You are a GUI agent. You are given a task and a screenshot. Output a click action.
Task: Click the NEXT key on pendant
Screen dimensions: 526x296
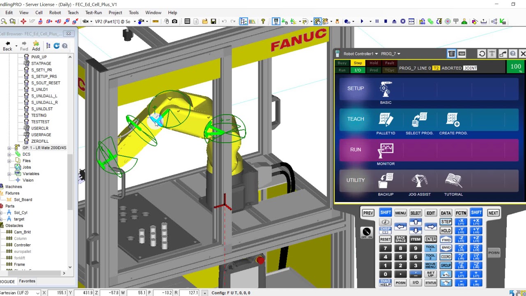click(493, 213)
